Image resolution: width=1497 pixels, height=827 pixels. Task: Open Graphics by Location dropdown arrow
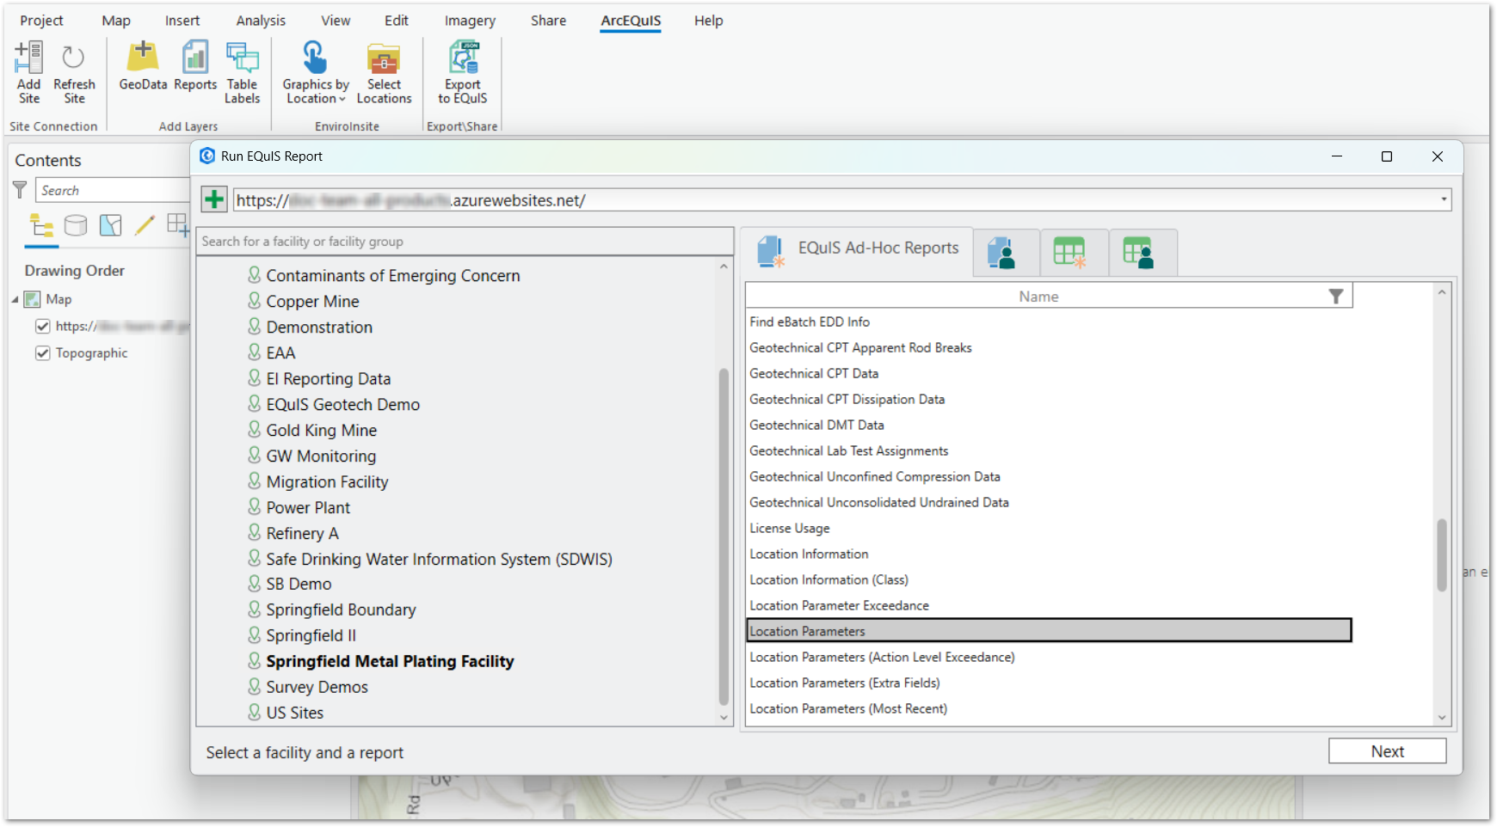342,99
